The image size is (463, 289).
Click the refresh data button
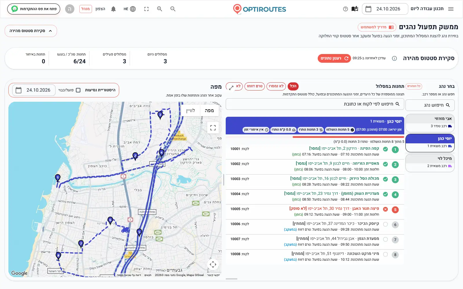[334, 58]
